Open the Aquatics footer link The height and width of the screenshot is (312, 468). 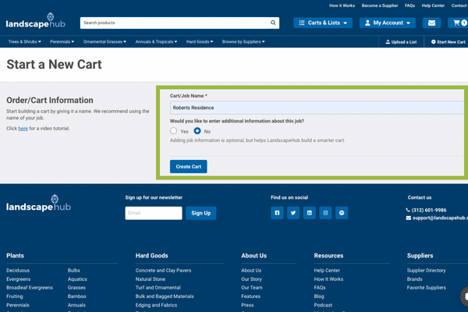tap(77, 279)
